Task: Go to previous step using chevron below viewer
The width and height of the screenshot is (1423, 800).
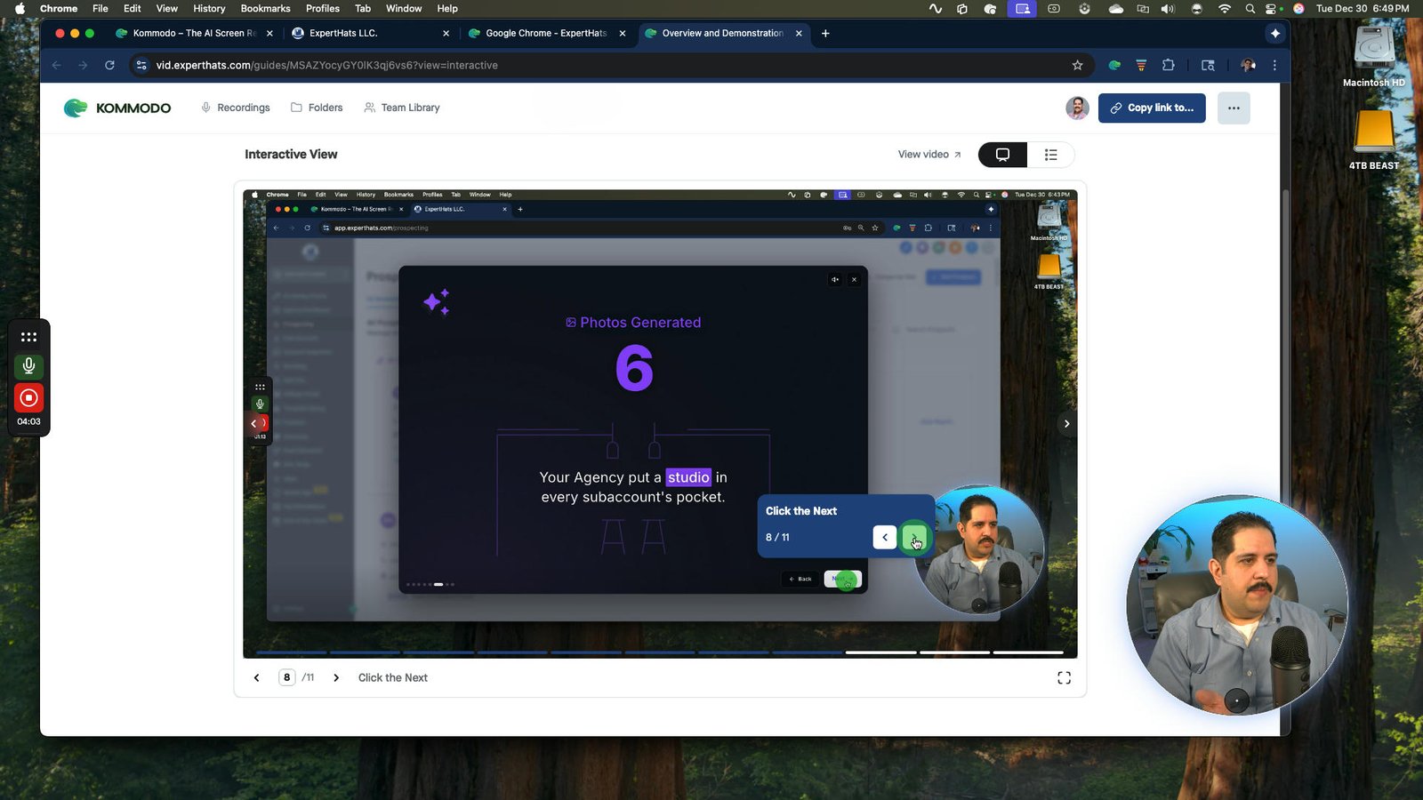Action: (x=257, y=677)
